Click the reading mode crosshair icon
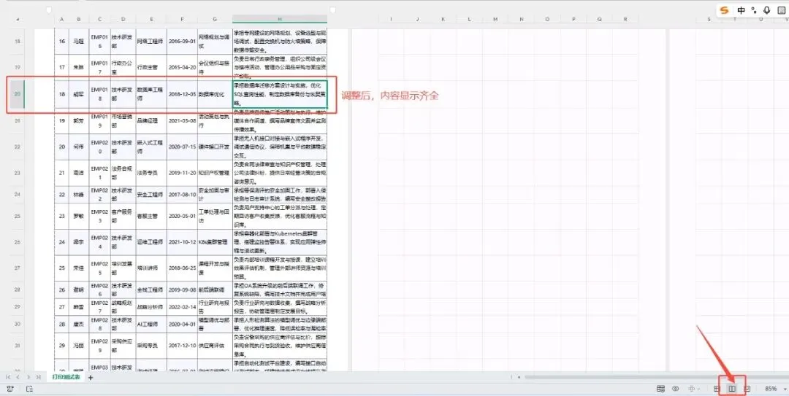Image resolution: width=789 pixels, height=396 pixels. (x=692, y=389)
